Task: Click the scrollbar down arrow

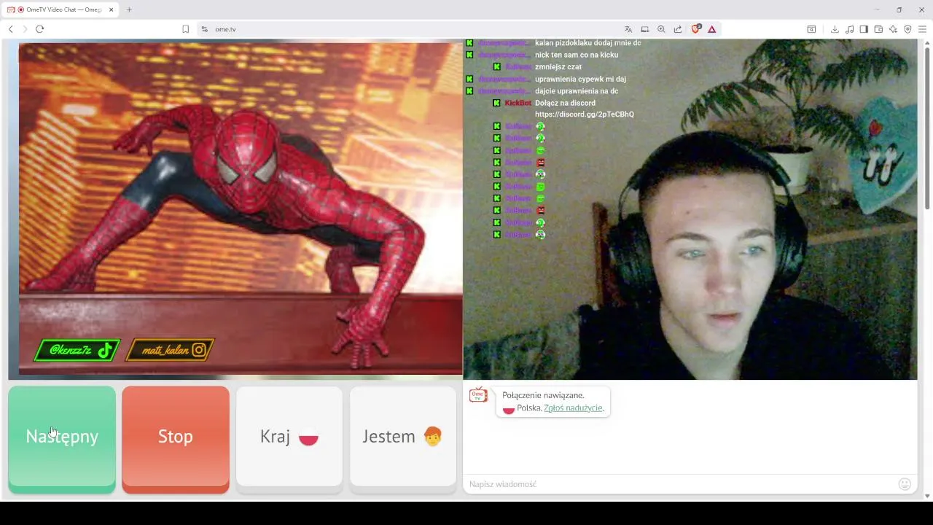Action: point(927,497)
